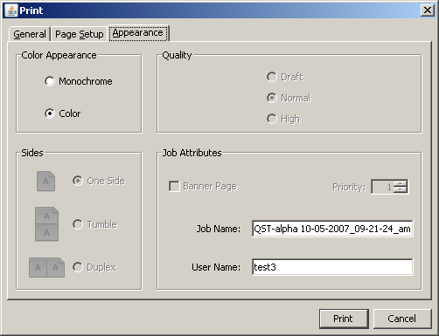This screenshot has width=439, height=336.
Task: Enable the Banner Page checkbox
Action: (174, 186)
